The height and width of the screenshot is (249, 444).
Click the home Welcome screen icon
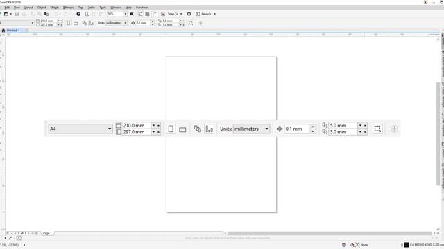[x=3, y=30]
